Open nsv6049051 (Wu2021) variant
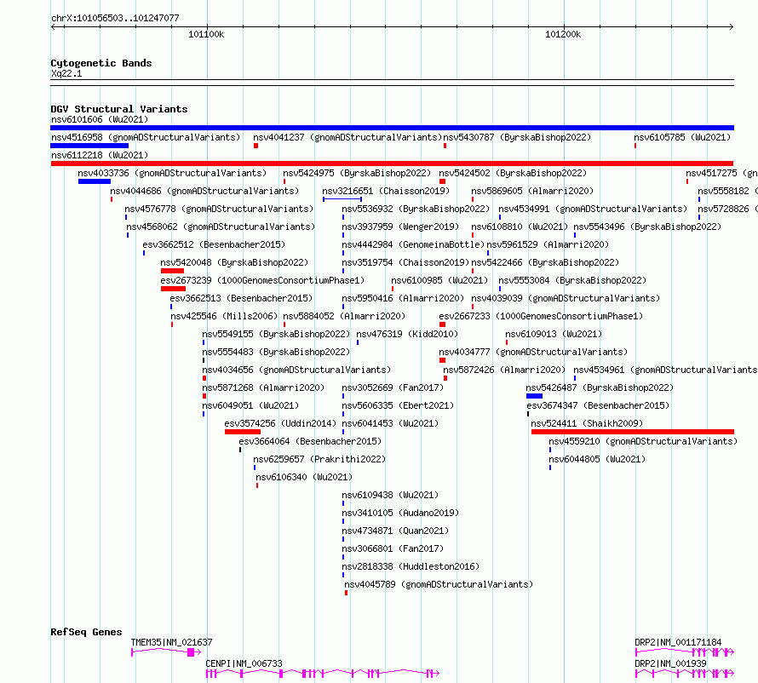This screenshot has width=758, height=683. (x=250, y=405)
